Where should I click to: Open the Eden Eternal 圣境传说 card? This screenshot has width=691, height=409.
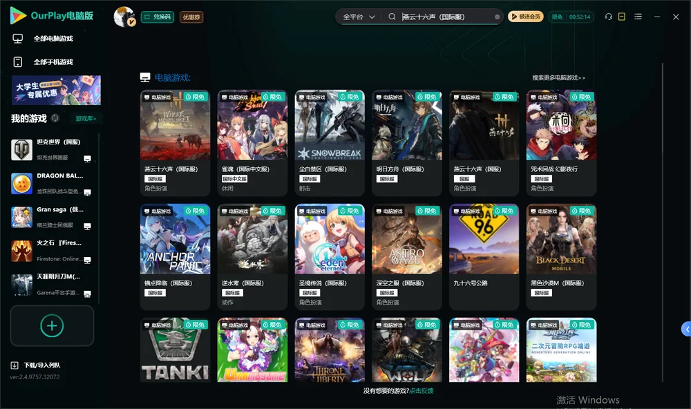330,257
